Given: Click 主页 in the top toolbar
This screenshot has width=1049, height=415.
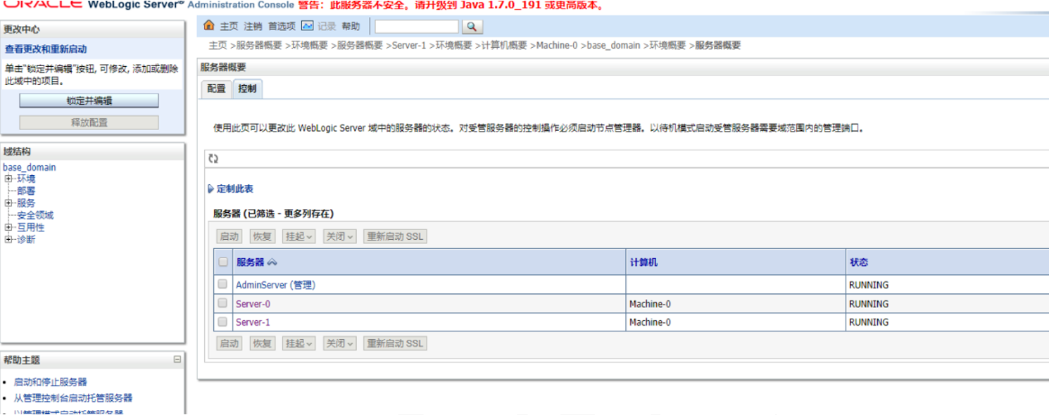Looking at the screenshot, I should [229, 27].
